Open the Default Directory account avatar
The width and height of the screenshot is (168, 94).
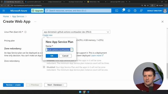165,11
